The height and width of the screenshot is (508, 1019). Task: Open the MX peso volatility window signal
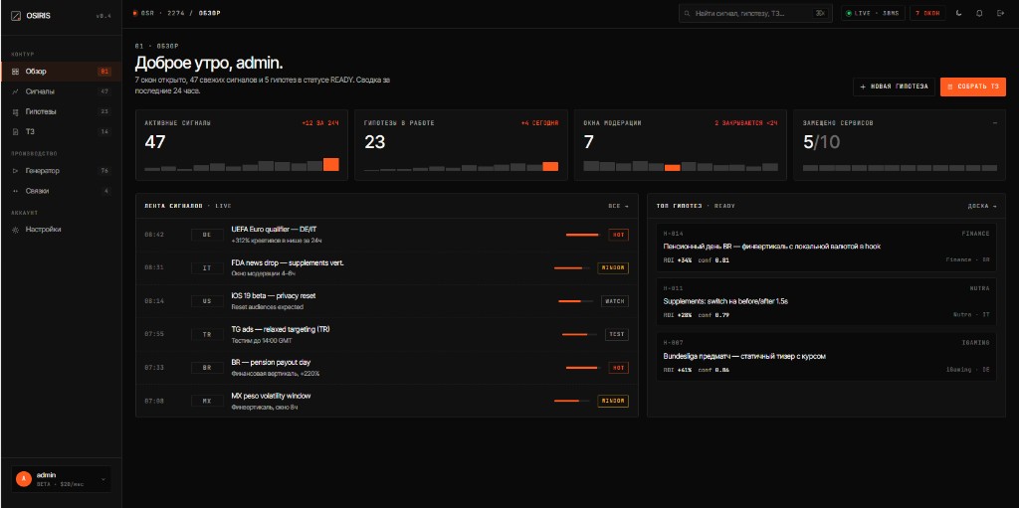tap(387, 401)
